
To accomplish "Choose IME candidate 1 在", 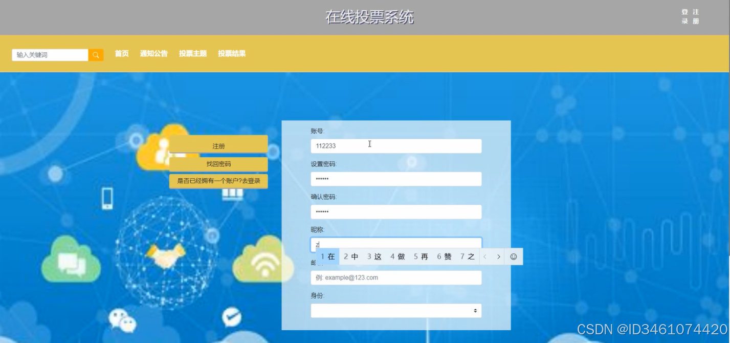I will tap(328, 256).
